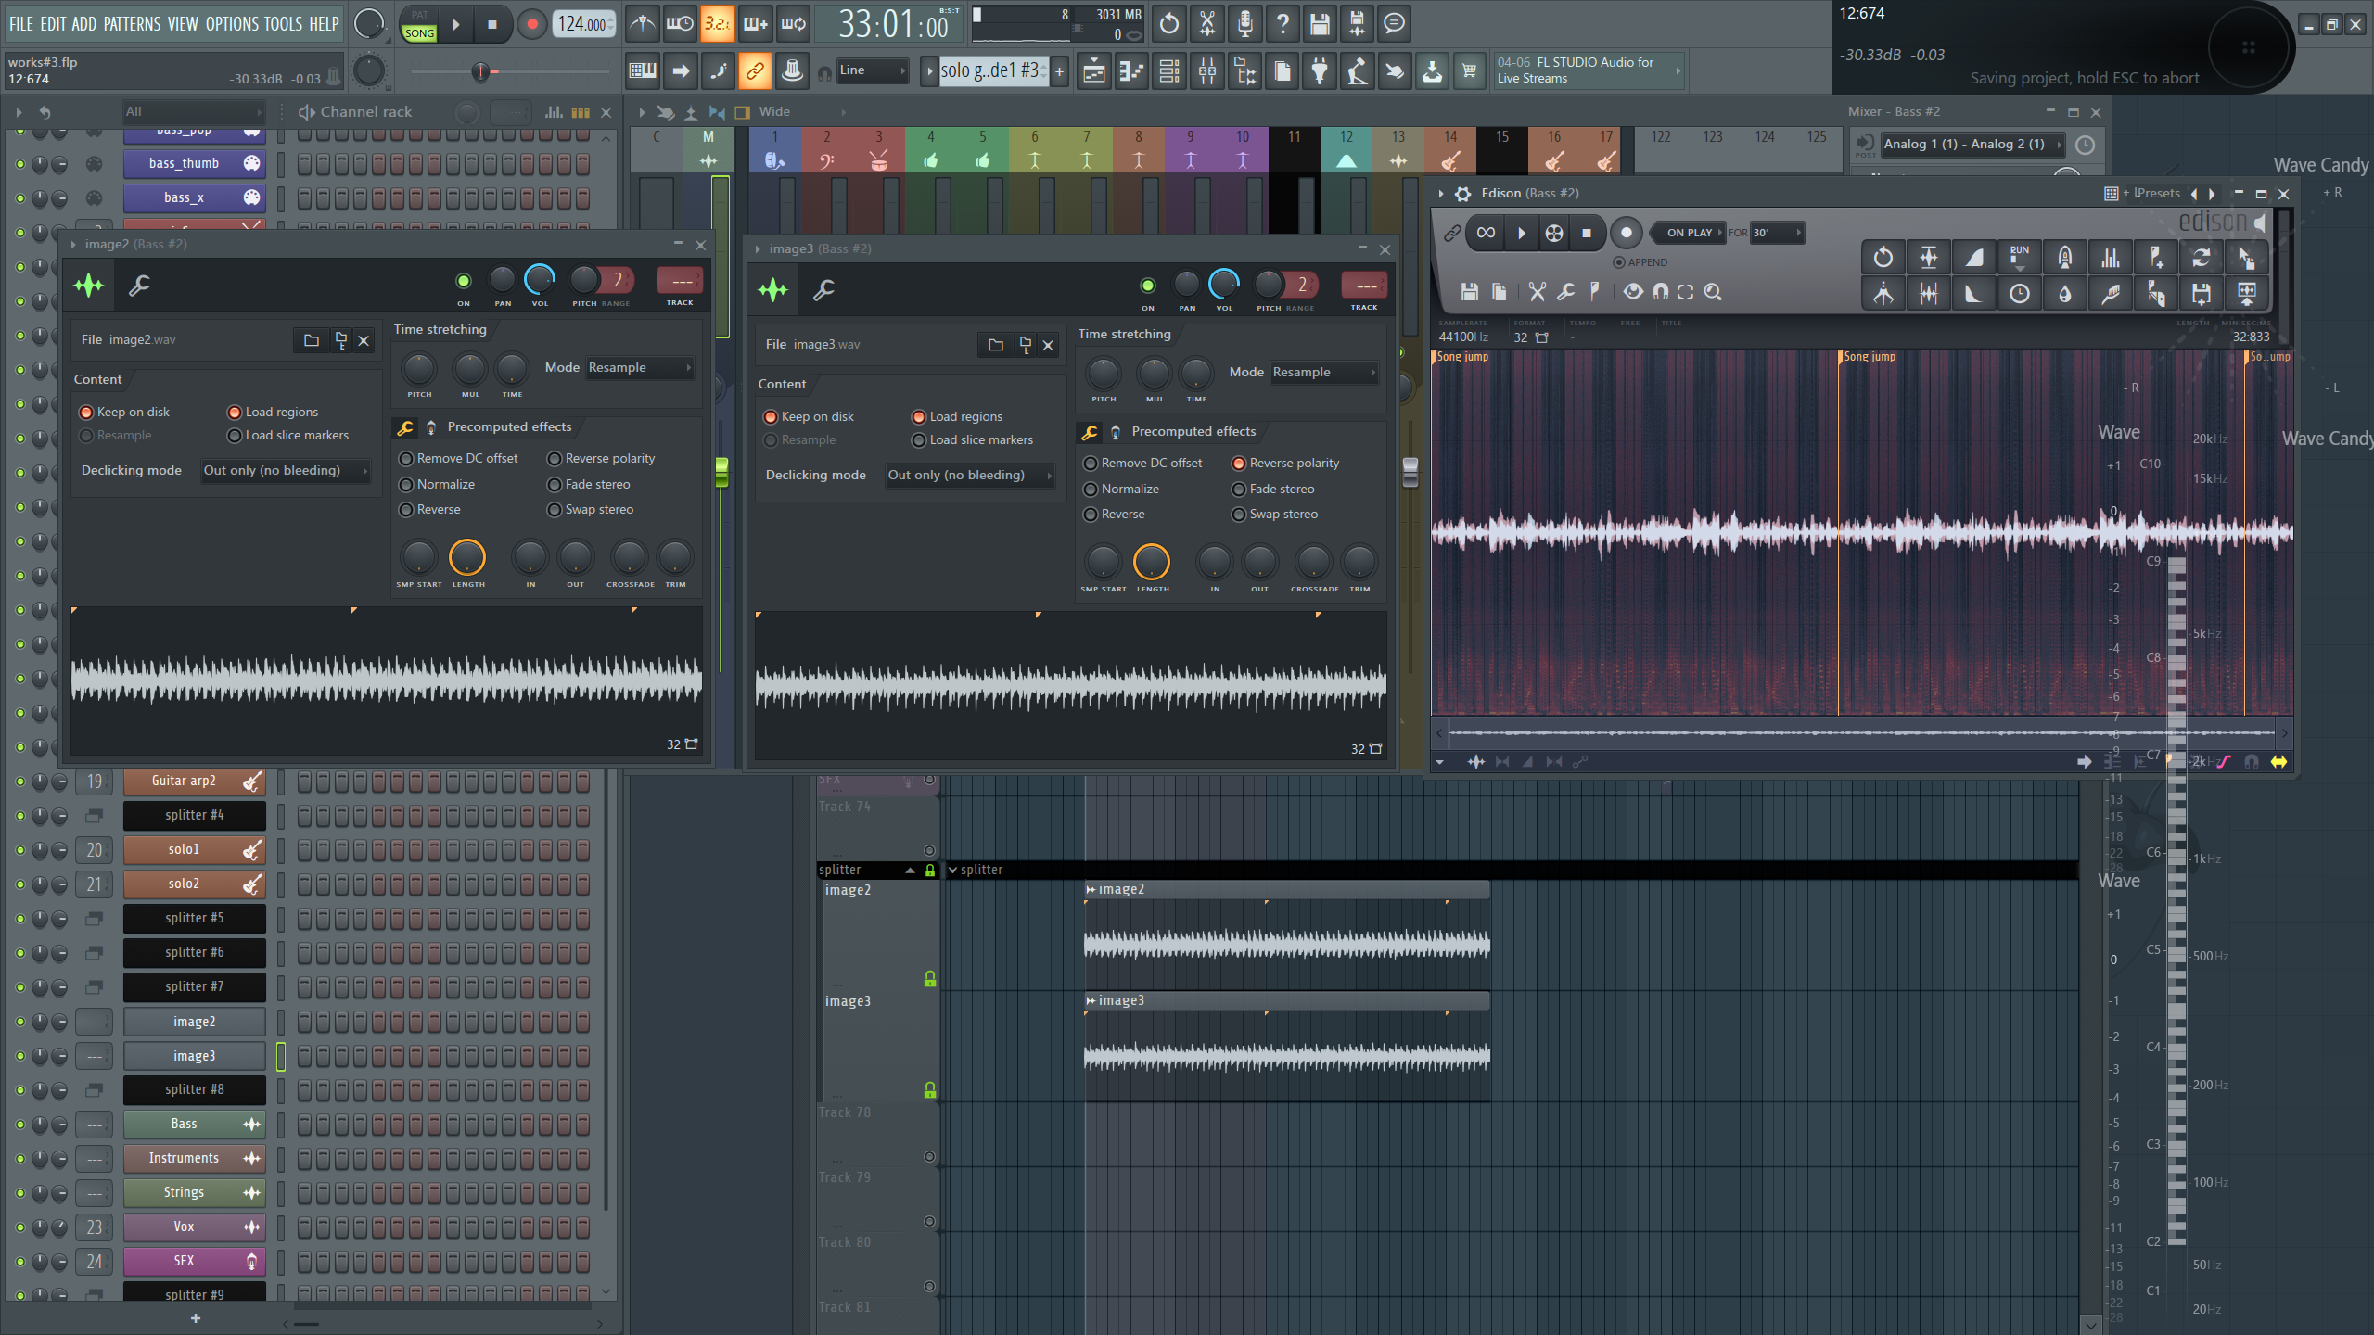Select the Guitar arp2 channel button
This screenshot has width=2374, height=1335.
194,782
